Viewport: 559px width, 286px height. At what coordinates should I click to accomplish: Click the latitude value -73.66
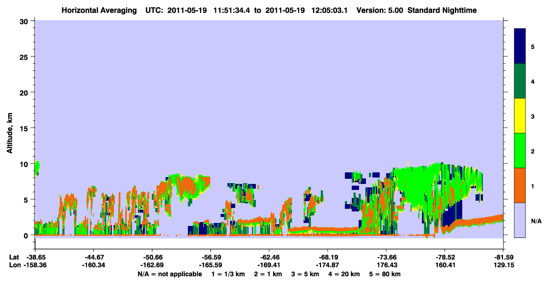click(386, 257)
